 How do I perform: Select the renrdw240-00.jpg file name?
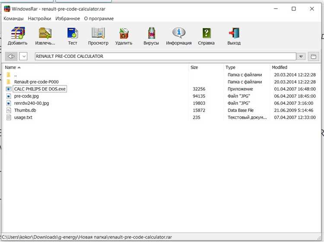point(32,103)
